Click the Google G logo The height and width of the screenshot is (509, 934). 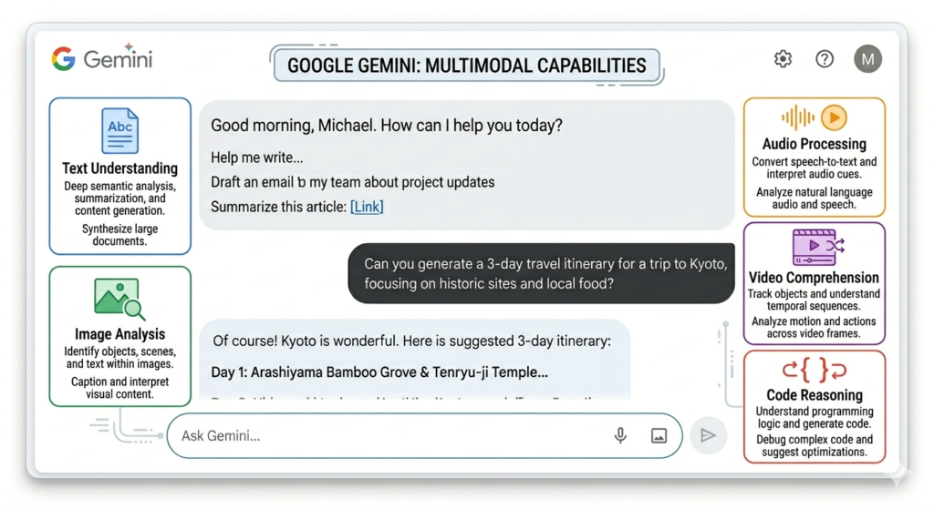point(63,59)
